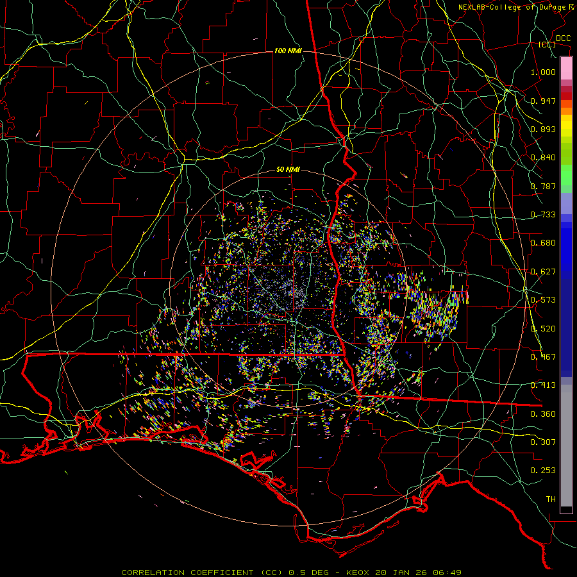Viewport: 577px width, 577px height.
Task: Click the 0.680 scale value
Action: point(543,243)
